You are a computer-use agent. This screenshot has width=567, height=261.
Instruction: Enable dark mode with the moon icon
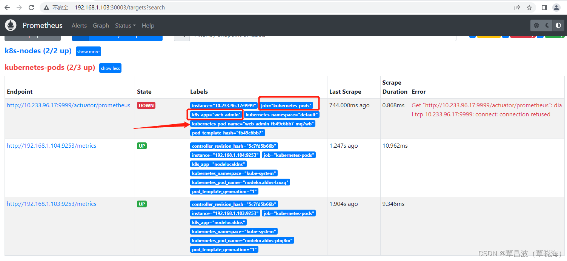coord(547,25)
